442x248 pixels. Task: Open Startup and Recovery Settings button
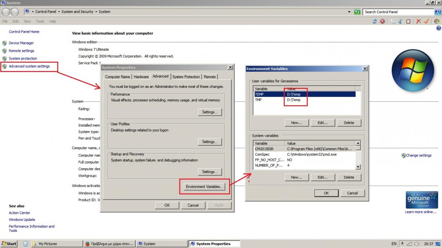pos(210,172)
